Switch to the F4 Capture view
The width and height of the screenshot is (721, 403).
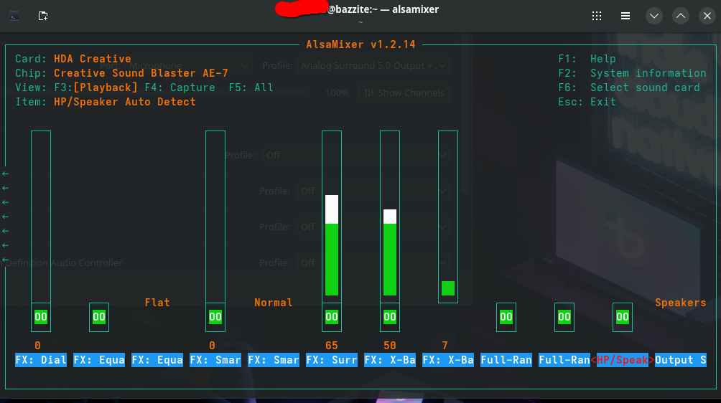point(180,87)
